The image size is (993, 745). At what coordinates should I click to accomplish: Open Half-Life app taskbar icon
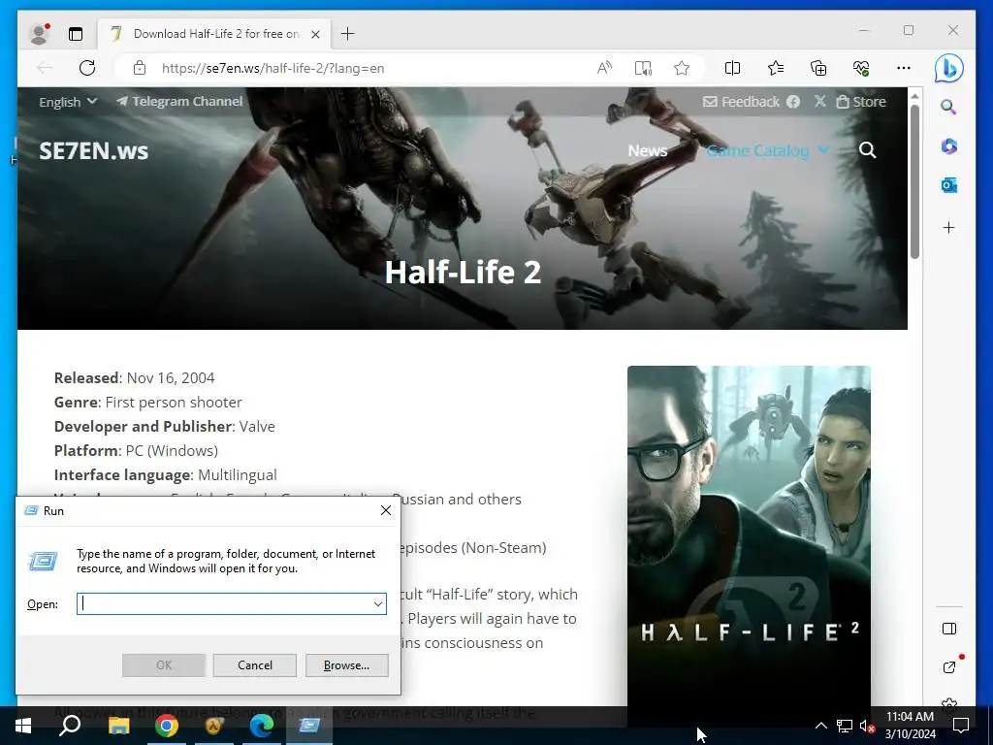[213, 726]
